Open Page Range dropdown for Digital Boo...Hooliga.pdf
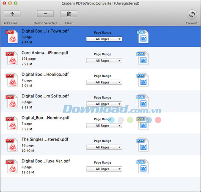This screenshot has width=201, height=192. click(104, 82)
